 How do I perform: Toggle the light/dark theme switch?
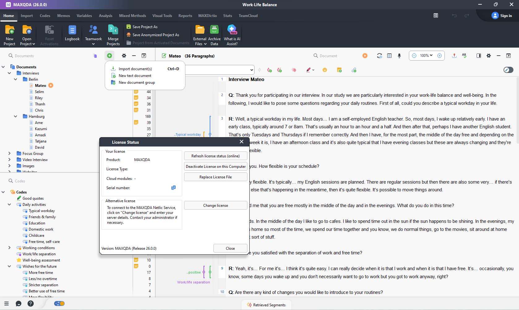59,304
